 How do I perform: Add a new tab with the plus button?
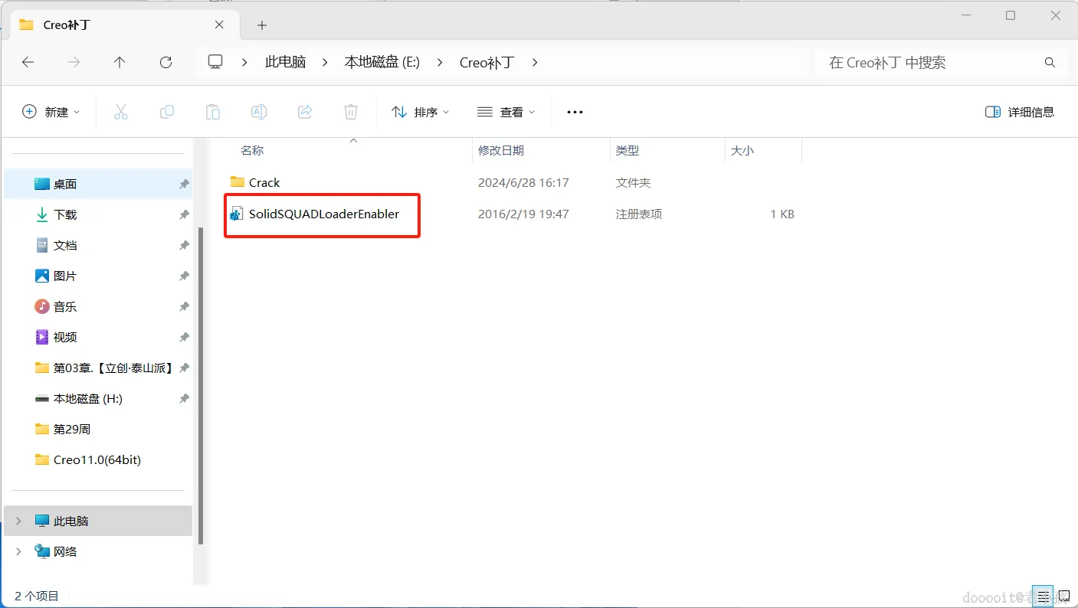pyautogui.click(x=262, y=25)
